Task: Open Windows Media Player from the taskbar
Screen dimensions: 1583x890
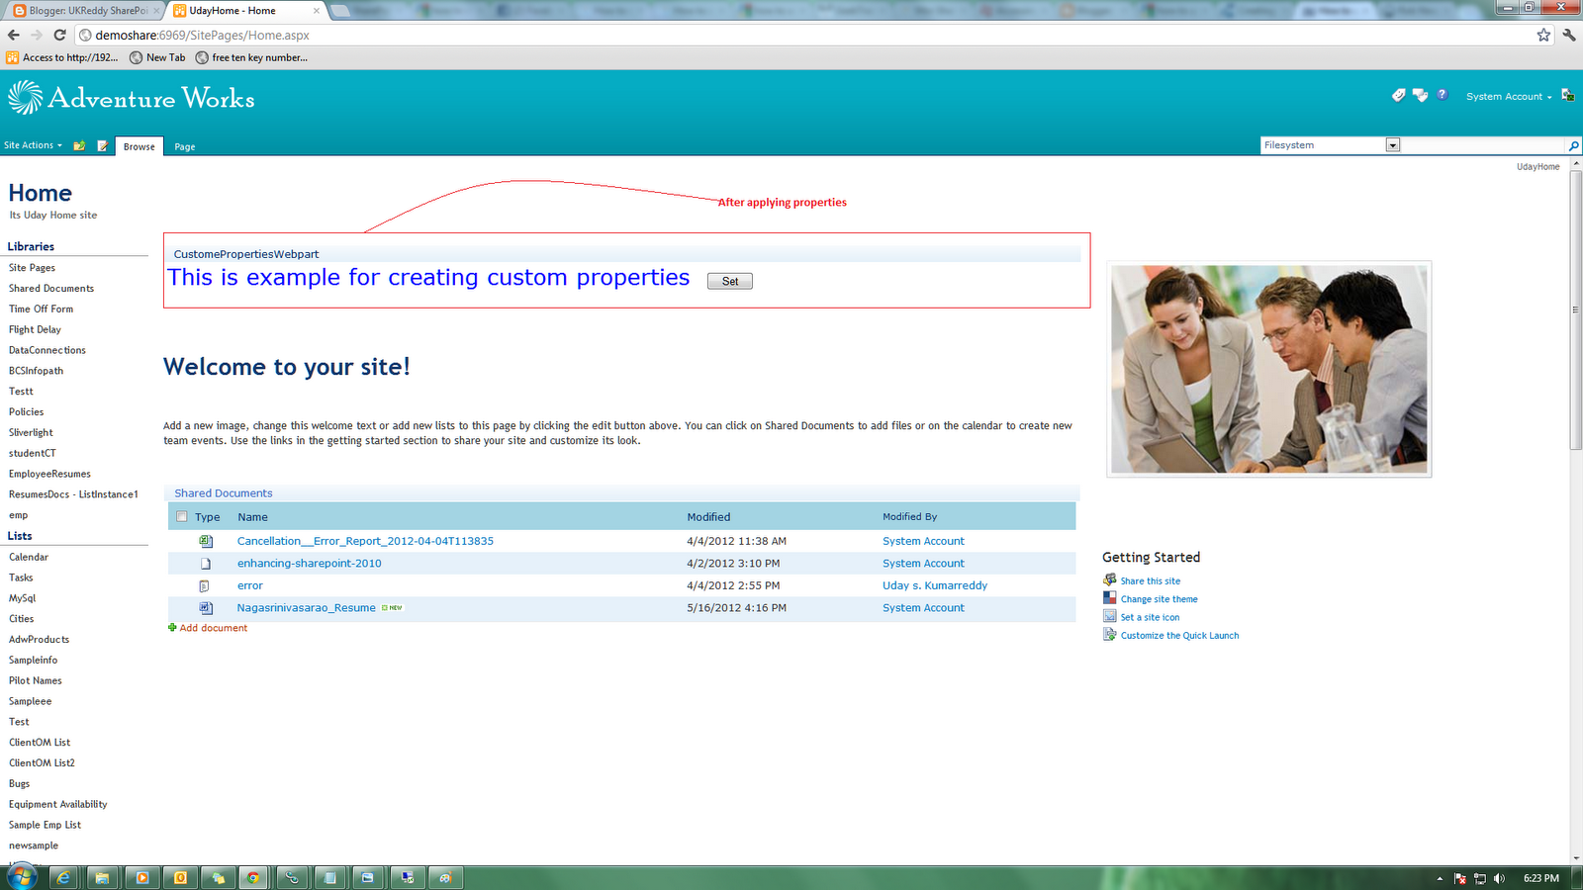Action: pos(141,877)
